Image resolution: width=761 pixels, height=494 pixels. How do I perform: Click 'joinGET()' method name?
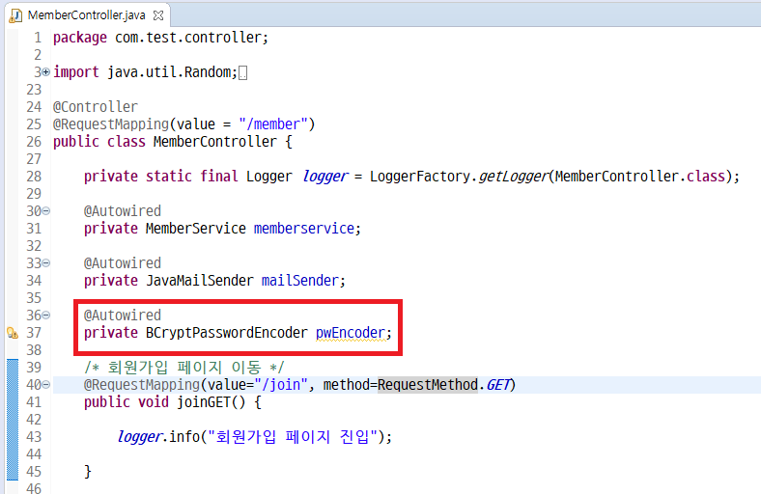[x=211, y=402]
